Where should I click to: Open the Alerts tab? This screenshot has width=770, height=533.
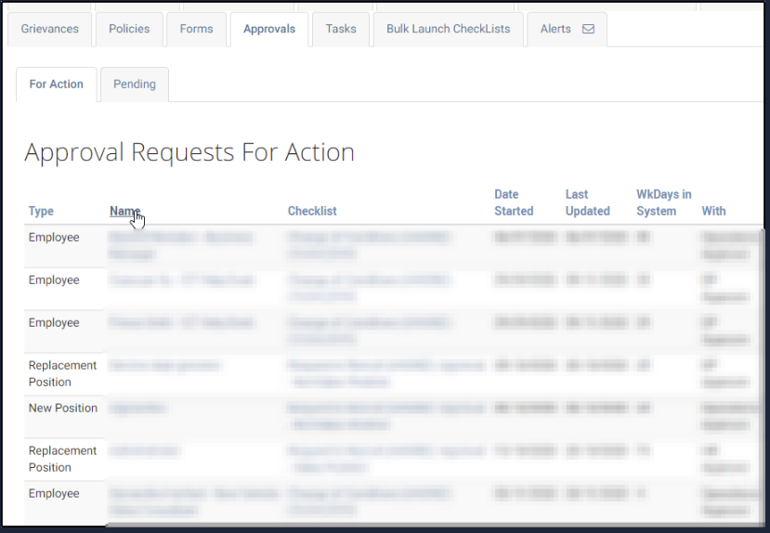(x=568, y=29)
